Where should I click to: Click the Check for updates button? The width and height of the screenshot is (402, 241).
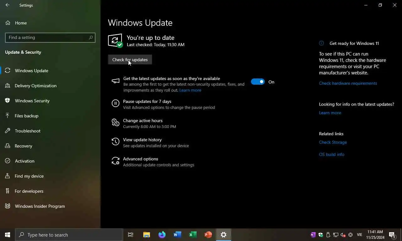click(130, 60)
